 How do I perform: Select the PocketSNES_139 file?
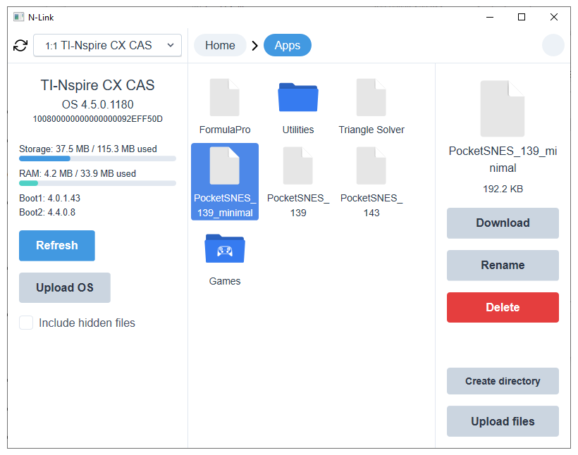[x=298, y=182]
